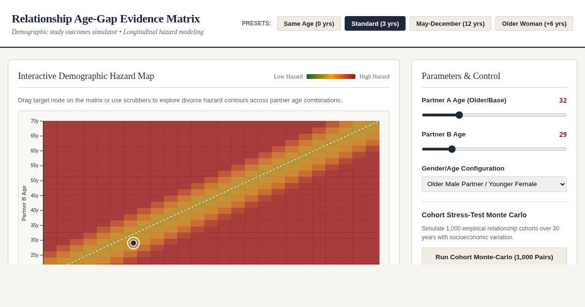Click the Partner B Age value 29
The image size is (585, 307).
[563, 134]
